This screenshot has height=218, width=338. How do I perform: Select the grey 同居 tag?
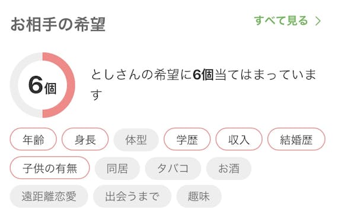(x=117, y=168)
